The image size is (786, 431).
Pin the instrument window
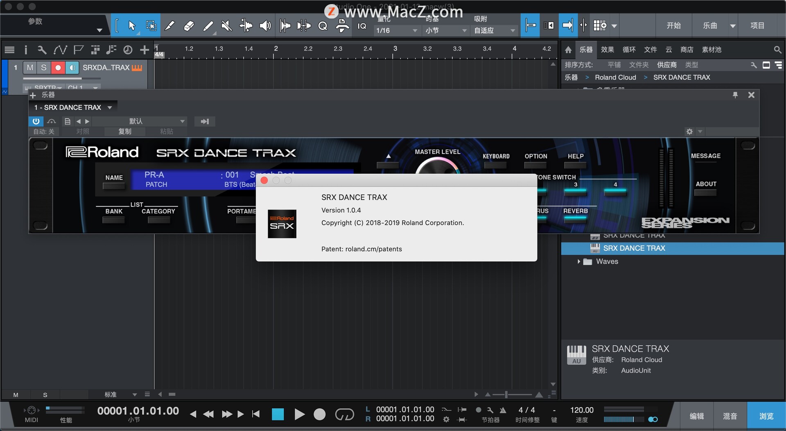pyautogui.click(x=735, y=95)
